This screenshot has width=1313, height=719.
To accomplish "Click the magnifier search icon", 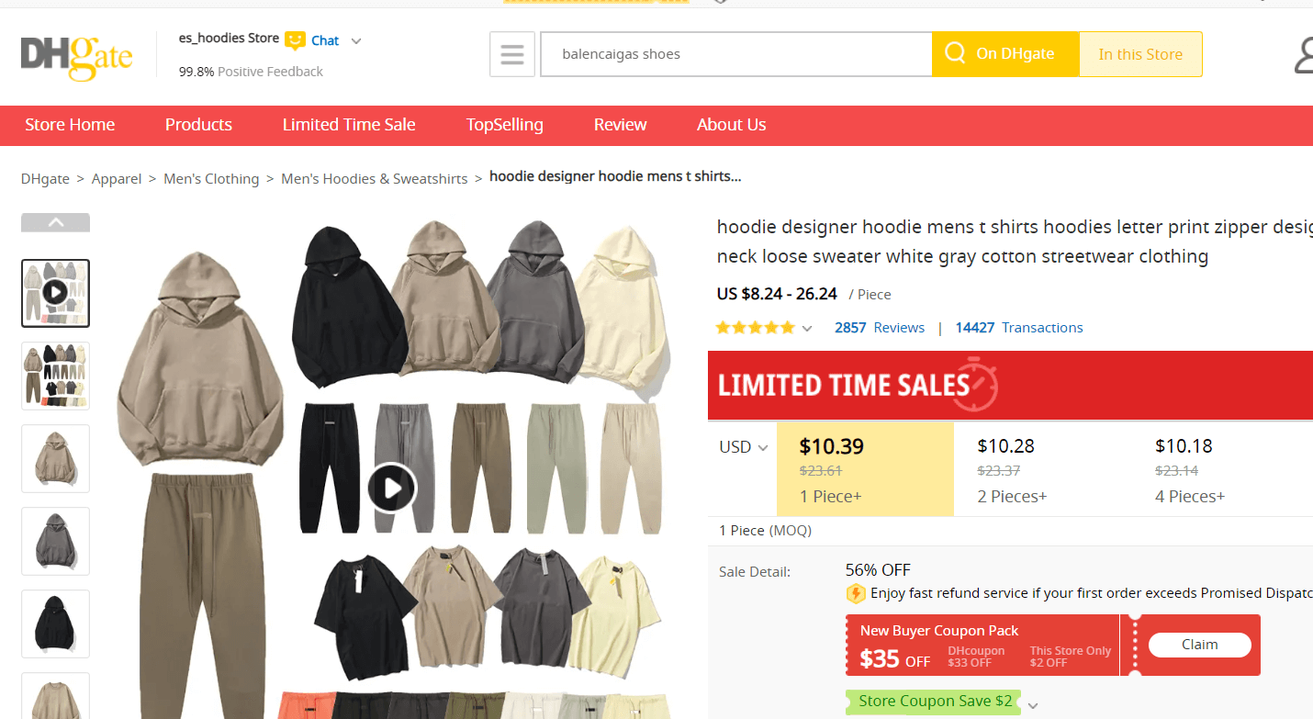I will click(955, 53).
